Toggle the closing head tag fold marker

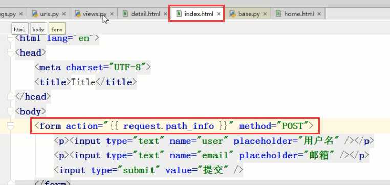click(x=10, y=97)
